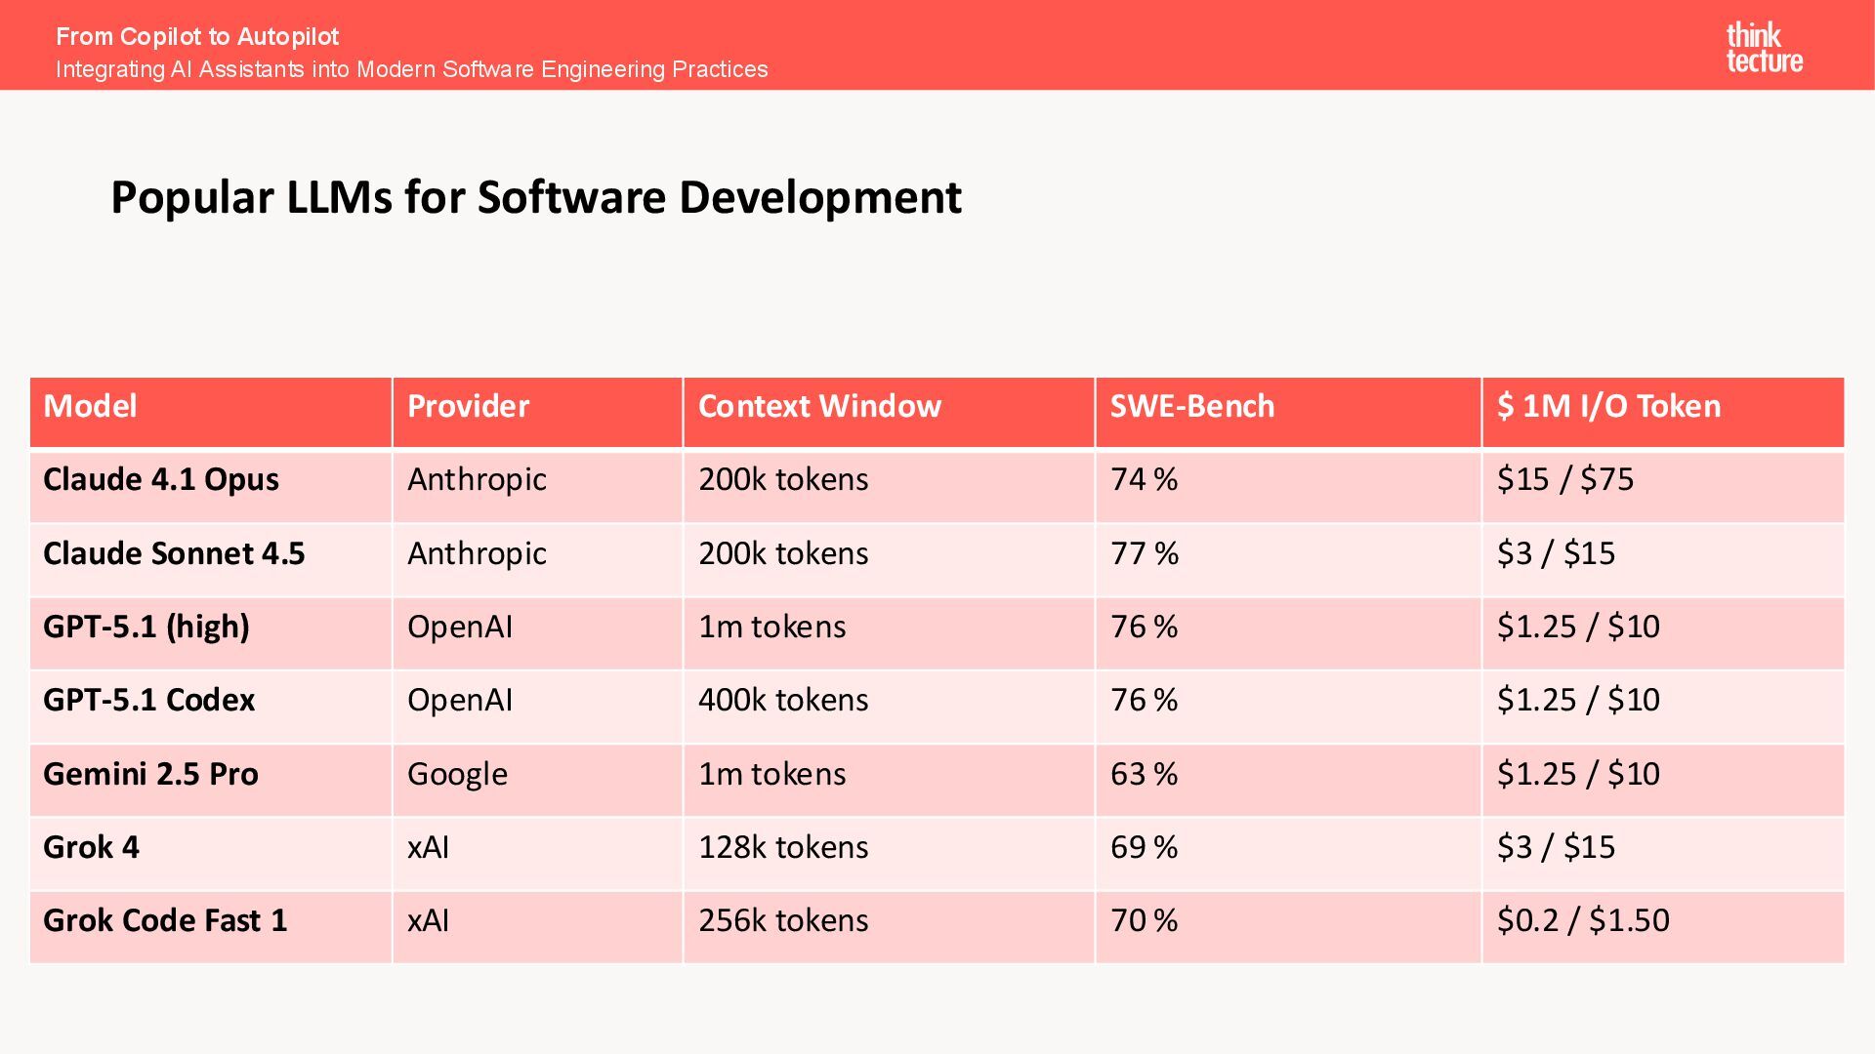This screenshot has width=1875, height=1054.
Task: Click the slide title Popular LLMs for Software Development
Action: point(536,198)
